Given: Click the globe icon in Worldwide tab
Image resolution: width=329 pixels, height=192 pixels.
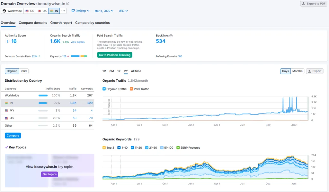Looking at the screenshot, I should pos(4,11).
